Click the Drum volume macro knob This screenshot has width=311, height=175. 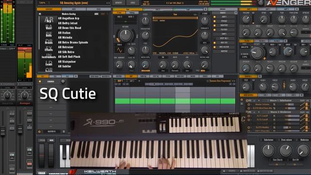click(x=286, y=150)
